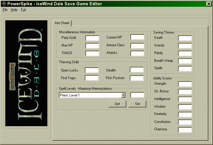This screenshot has width=213, height=145.
Task: Click the Str. Bonus field
Action: (x=185, y=92)
